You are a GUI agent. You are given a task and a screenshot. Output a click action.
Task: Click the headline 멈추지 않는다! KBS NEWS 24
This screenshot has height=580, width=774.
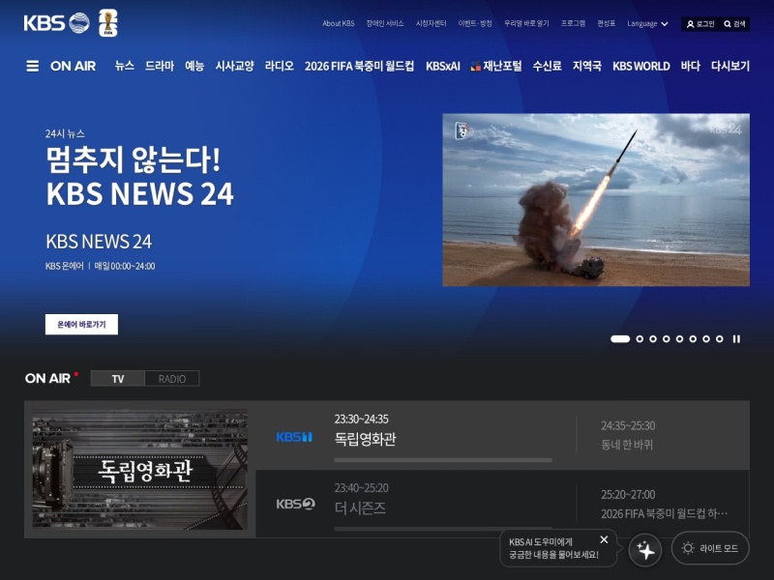point(139,176)
